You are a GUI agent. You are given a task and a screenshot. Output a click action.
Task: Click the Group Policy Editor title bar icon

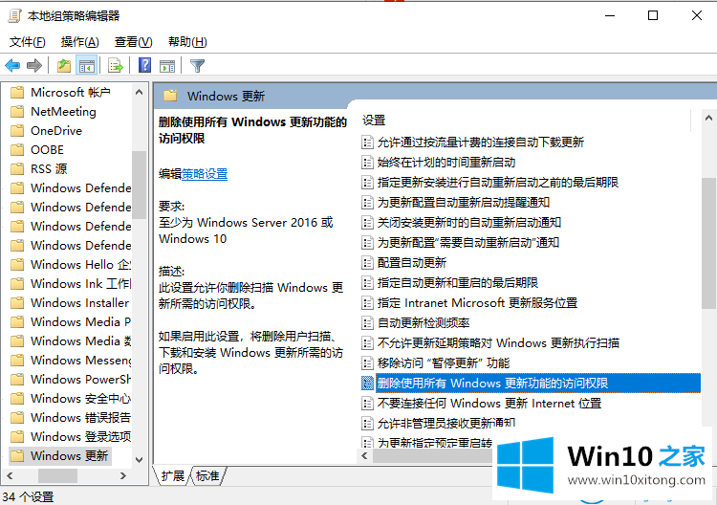point(14,15)
